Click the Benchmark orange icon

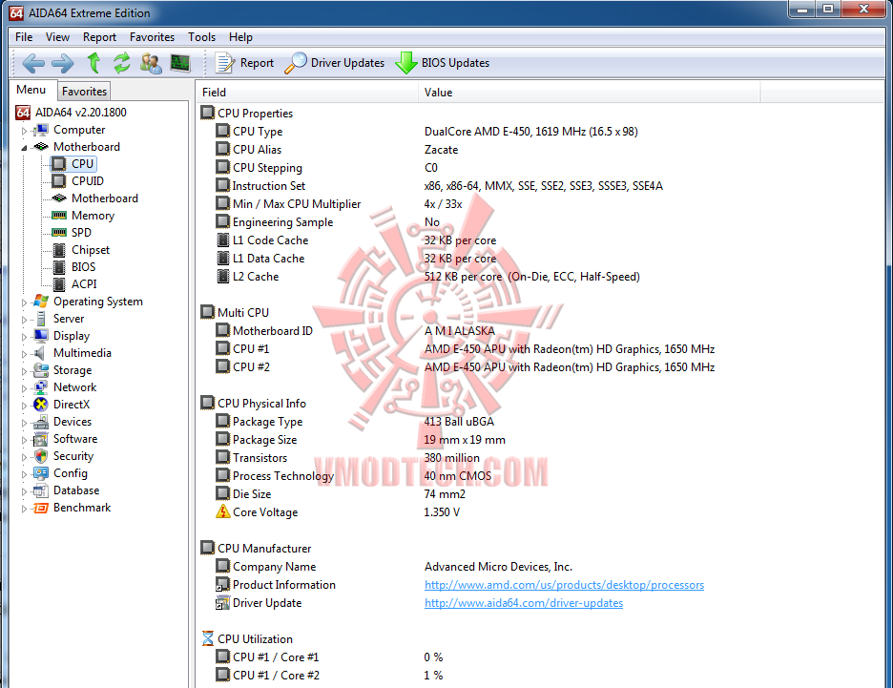pyautogui.click(x=40, y=508)
